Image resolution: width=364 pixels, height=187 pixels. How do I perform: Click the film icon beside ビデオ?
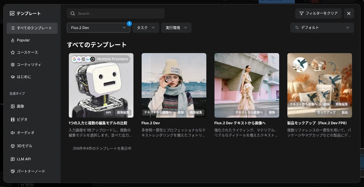[12, 120]
